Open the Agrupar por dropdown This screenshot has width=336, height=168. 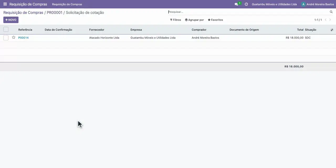(x=195, y=20)
